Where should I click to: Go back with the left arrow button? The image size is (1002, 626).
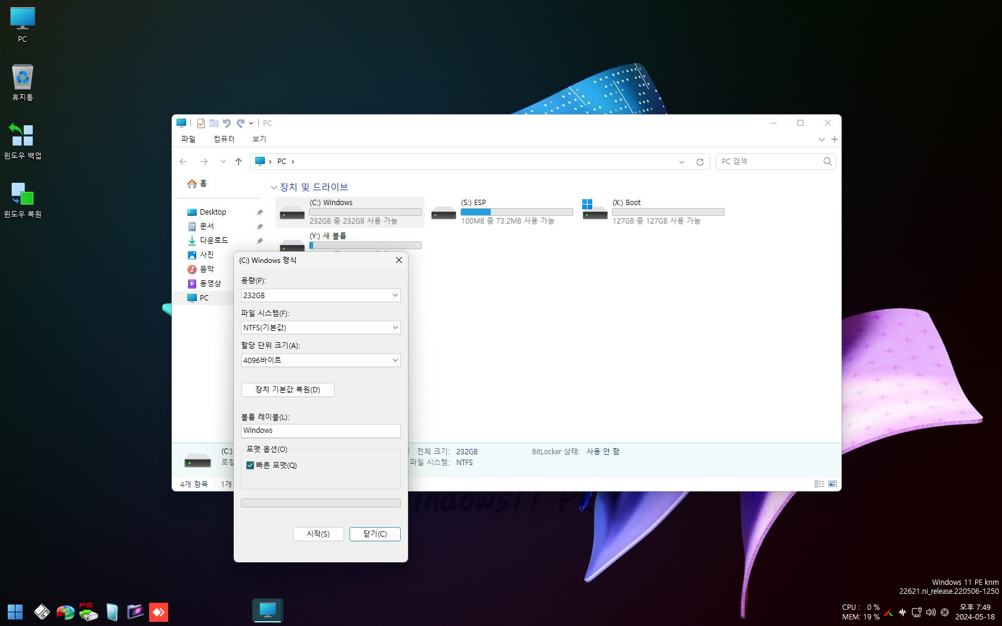(x=183, y=162)
